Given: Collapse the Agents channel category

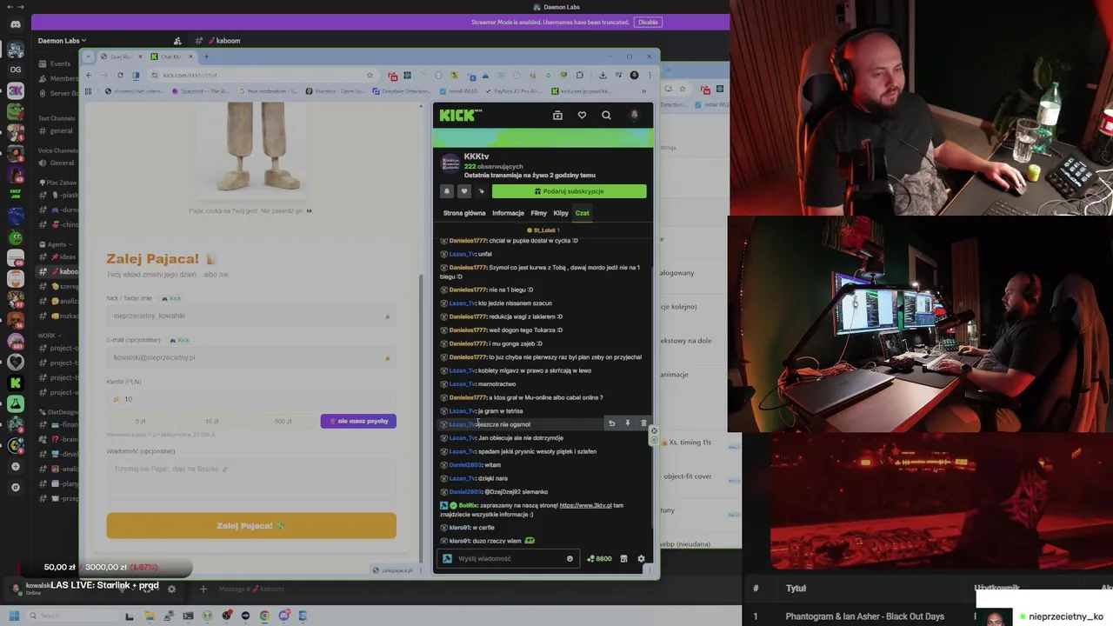Looking at the screenshot, I should pos(56,244).
